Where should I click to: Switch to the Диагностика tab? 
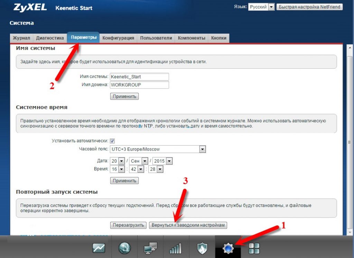click(50, 38)
